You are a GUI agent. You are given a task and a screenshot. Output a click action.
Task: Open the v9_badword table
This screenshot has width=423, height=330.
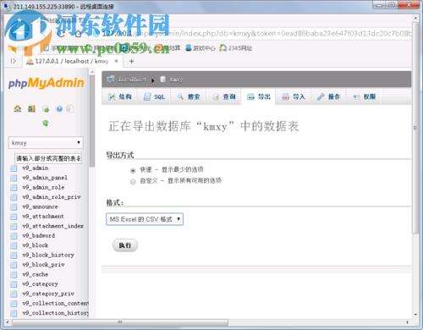39,235
